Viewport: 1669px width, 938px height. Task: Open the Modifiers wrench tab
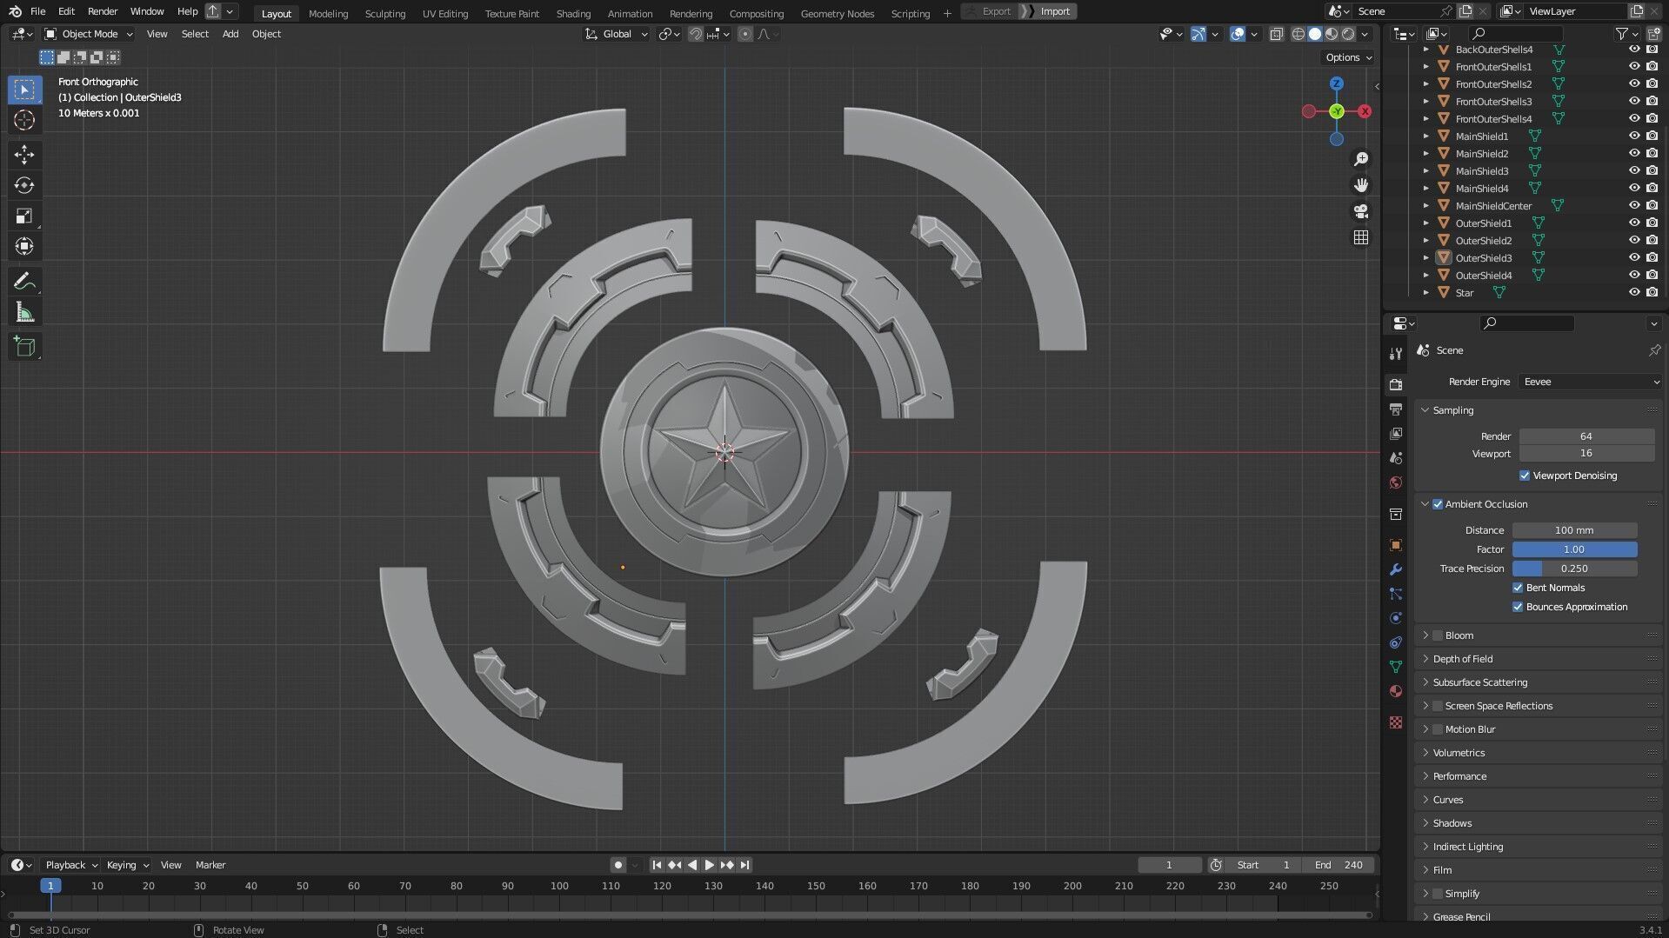click(1396, 569)
